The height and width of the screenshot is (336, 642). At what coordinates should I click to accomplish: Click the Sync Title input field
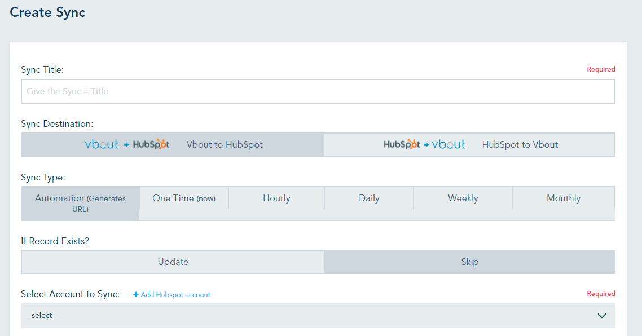tap(318, 91)
